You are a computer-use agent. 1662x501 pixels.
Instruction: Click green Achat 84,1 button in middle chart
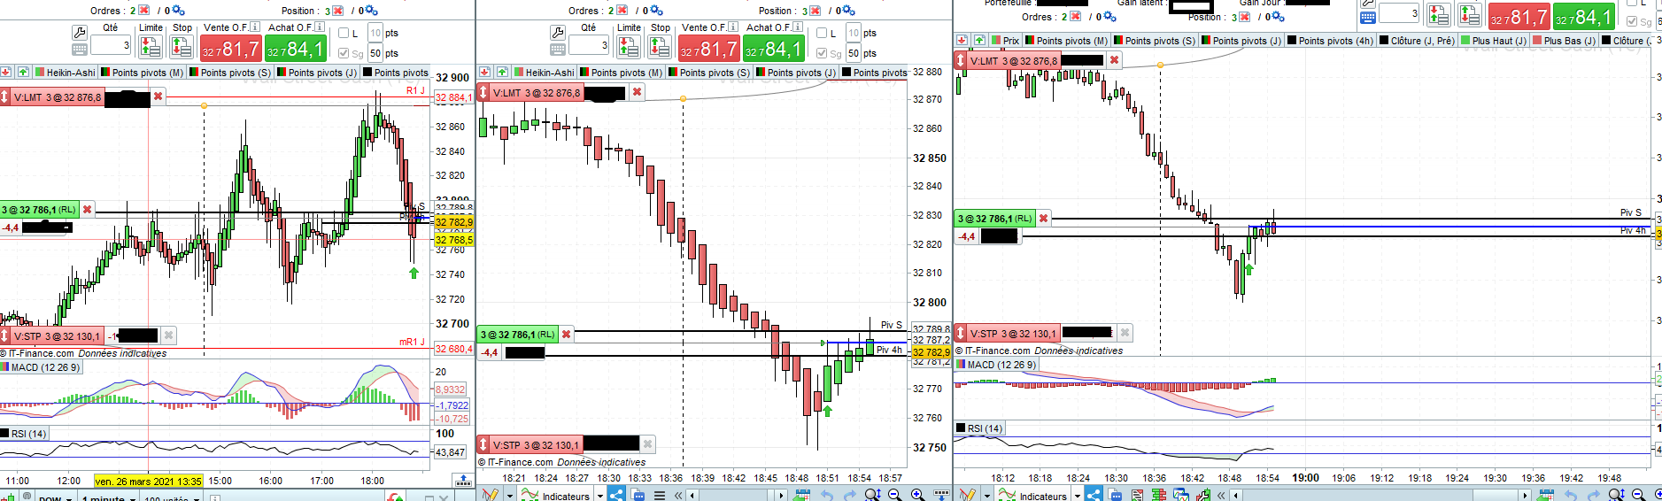774,48
